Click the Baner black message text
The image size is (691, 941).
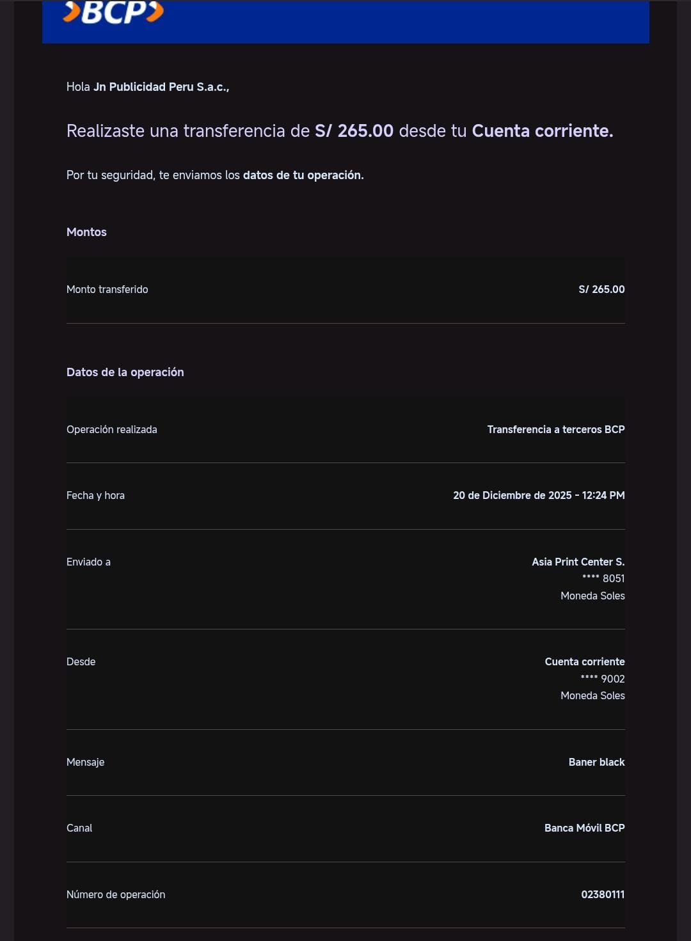click(x=596, y=763)
